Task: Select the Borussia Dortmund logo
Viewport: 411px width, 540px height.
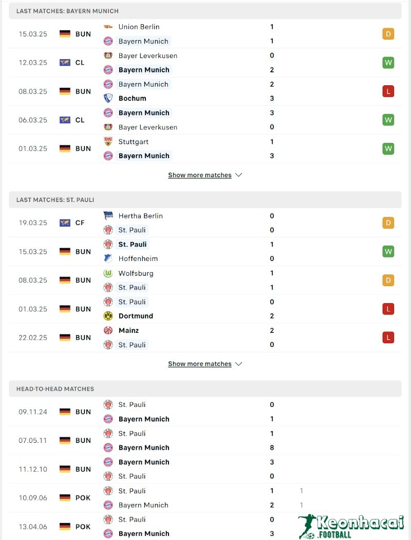Action: pyautogui.click(x=108, y=316)
